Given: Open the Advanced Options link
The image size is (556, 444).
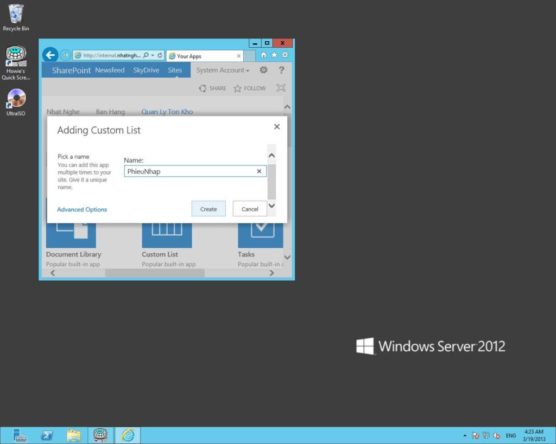Looking at the screenshot, I should coord(82,210).
